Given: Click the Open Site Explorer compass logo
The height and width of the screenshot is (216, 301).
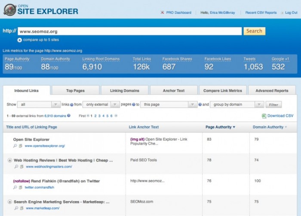Looking at the screenshot, I should 10,10.
